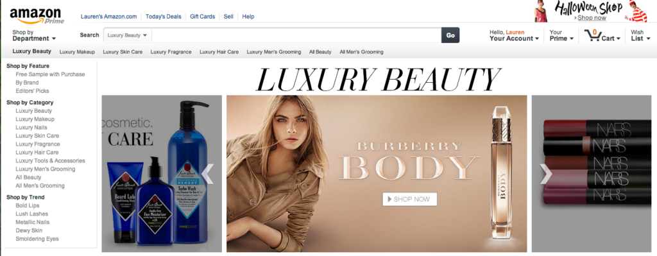This screenshot has width=657, height=256.
Task: Select Luxury Men's Grooming in the subnav bar
Action: [273, 52]
